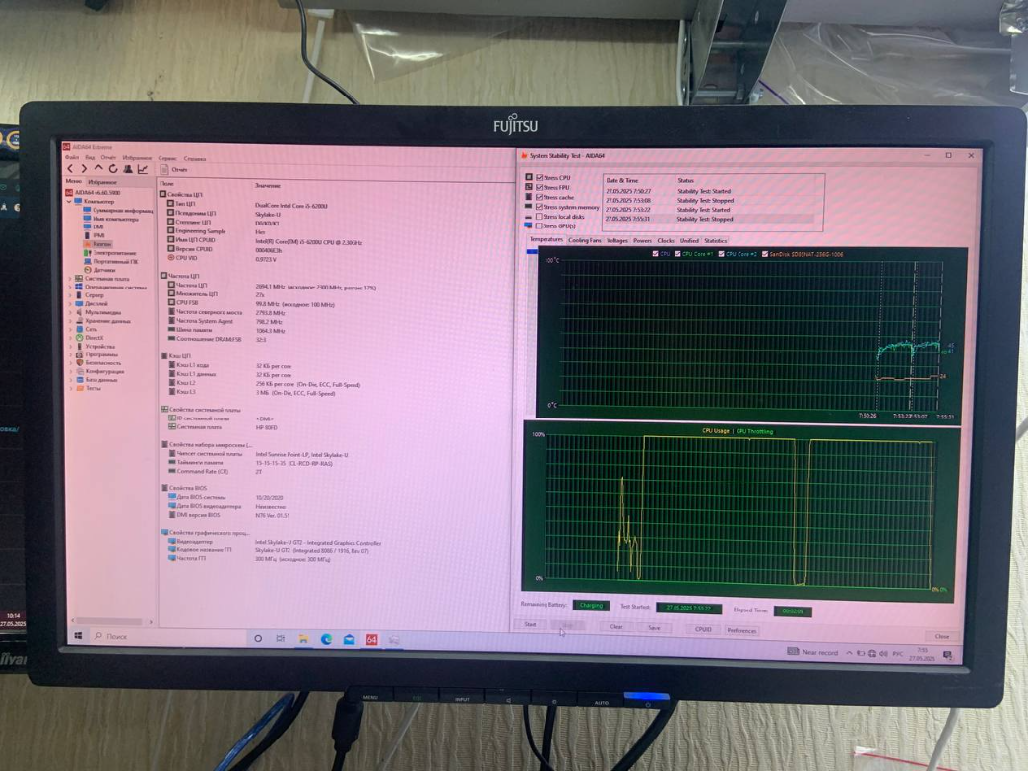Click the Back arrow in AIDA64 toolbar
Viewport: 1028px width, 771px height.
tap(70, 169)
